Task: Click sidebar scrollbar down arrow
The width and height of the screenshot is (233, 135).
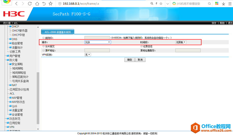Action: pyautogui.click(x=38, y=129)
